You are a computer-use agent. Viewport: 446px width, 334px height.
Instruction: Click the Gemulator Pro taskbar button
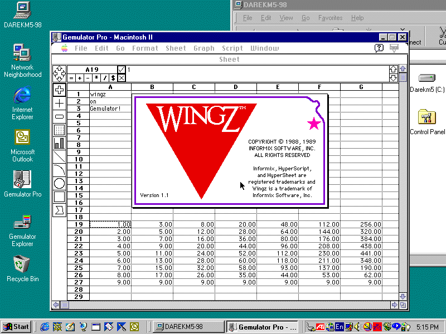coord(263,327)
